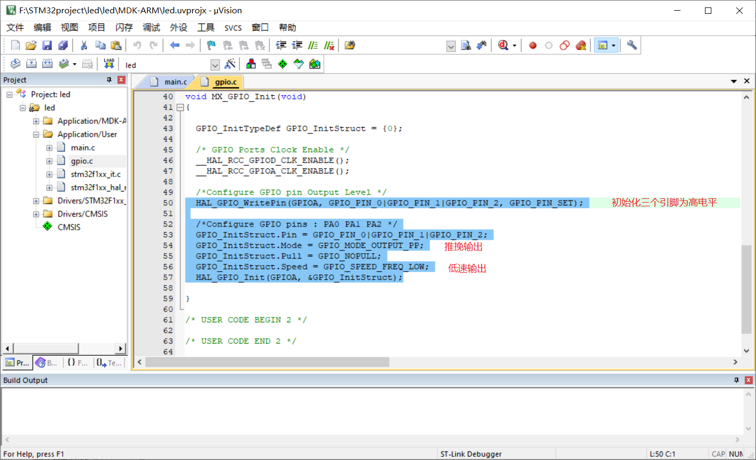Close the Project panel

(x=121, y=80)
